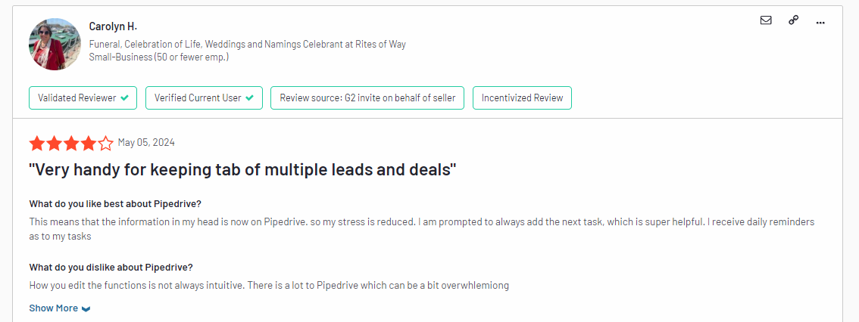Click the envelope email icon
Screen dimensions: 859x322
[x=766, y=20]
